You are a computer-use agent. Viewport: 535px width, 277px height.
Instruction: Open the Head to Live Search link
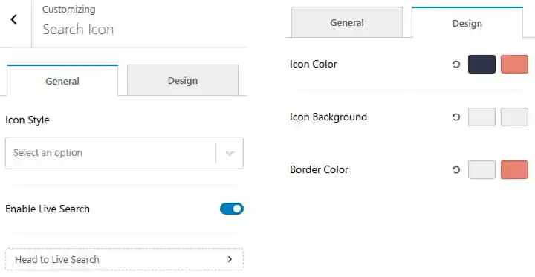(124, 259)
